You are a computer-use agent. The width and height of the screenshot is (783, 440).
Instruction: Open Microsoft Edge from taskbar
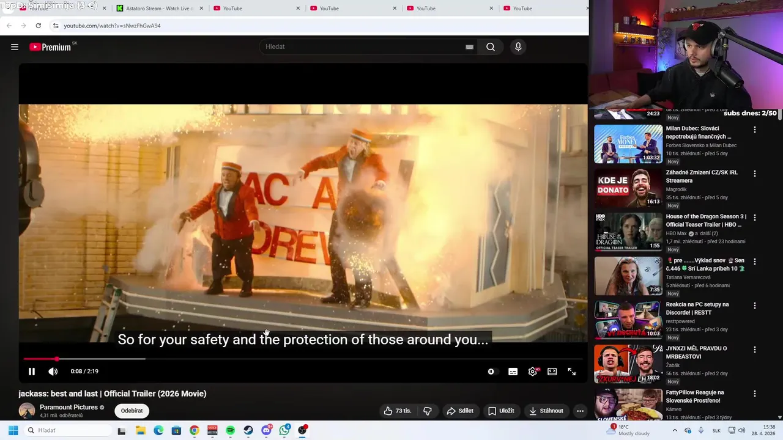pyautogui.click(x=158, y=430)
